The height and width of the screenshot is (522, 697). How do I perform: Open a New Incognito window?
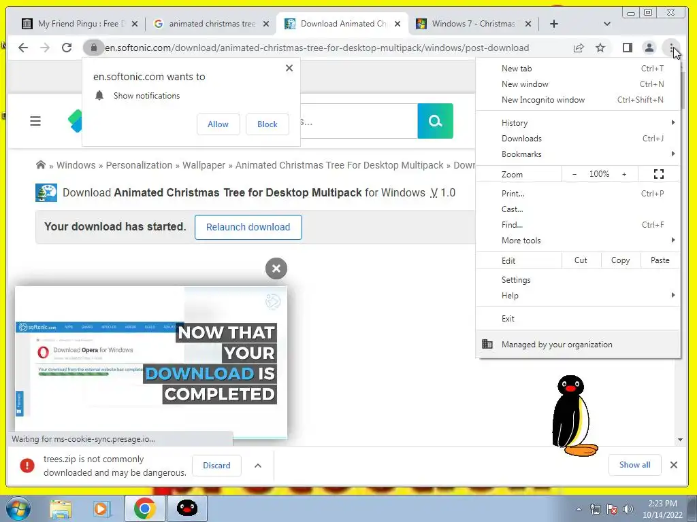(x=578, y=100)
